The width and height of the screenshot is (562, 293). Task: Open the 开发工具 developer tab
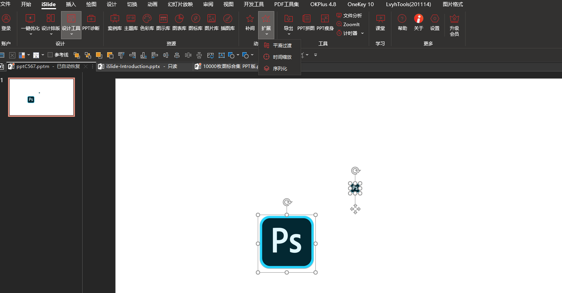(x=254, y=4)
